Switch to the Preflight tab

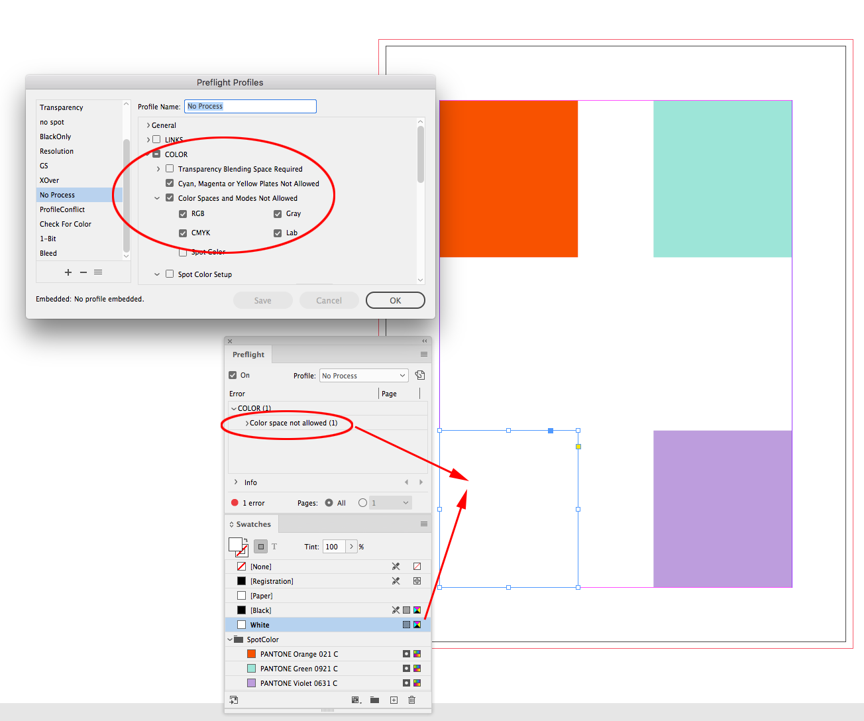click(x=248, y=355)
